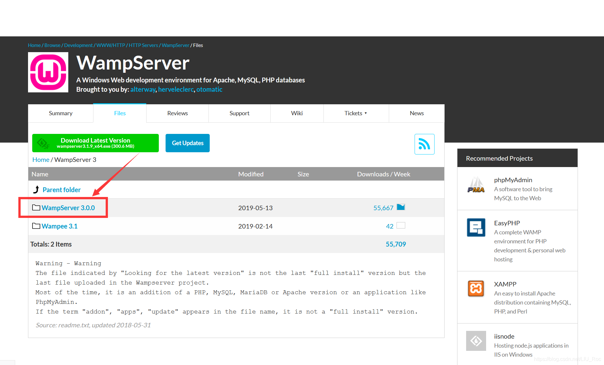The height and width of the screenshot is (365, 604).
Task: Open the XAMPP project title
Action: point(505,284)
